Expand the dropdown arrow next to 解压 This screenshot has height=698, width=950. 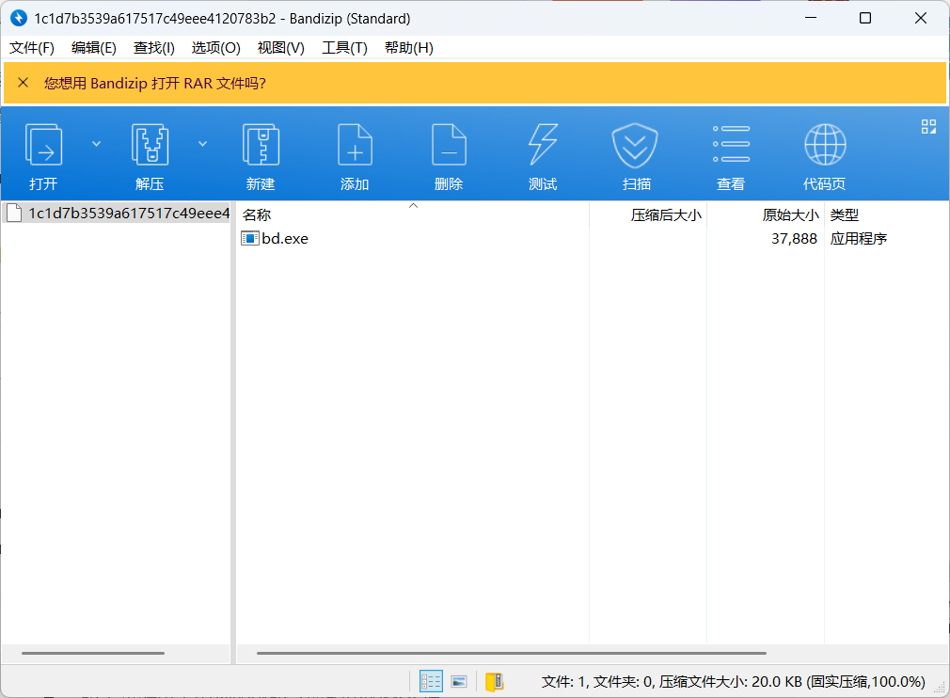click(203, 144)
